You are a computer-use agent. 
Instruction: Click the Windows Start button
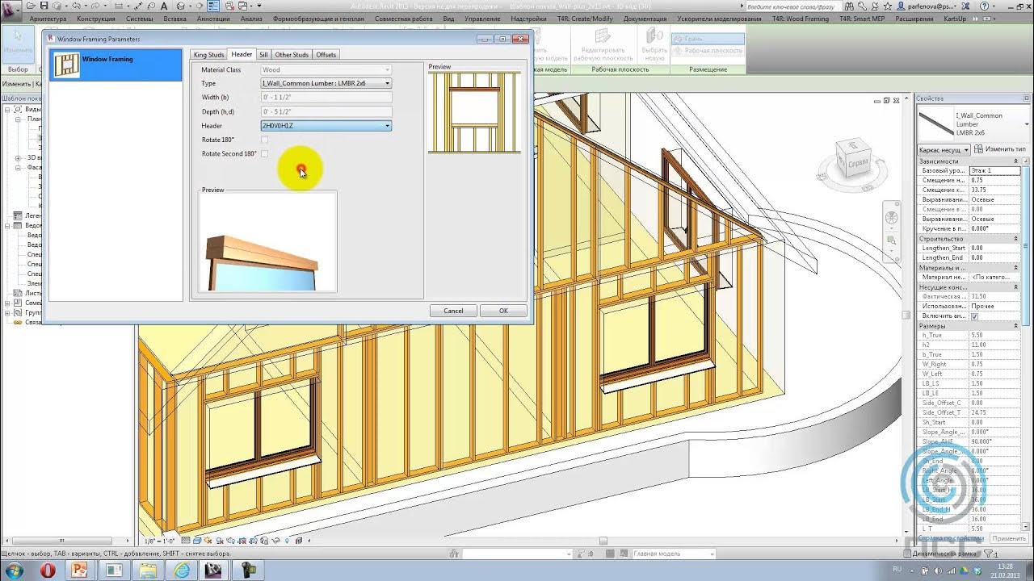click(15, 570)
